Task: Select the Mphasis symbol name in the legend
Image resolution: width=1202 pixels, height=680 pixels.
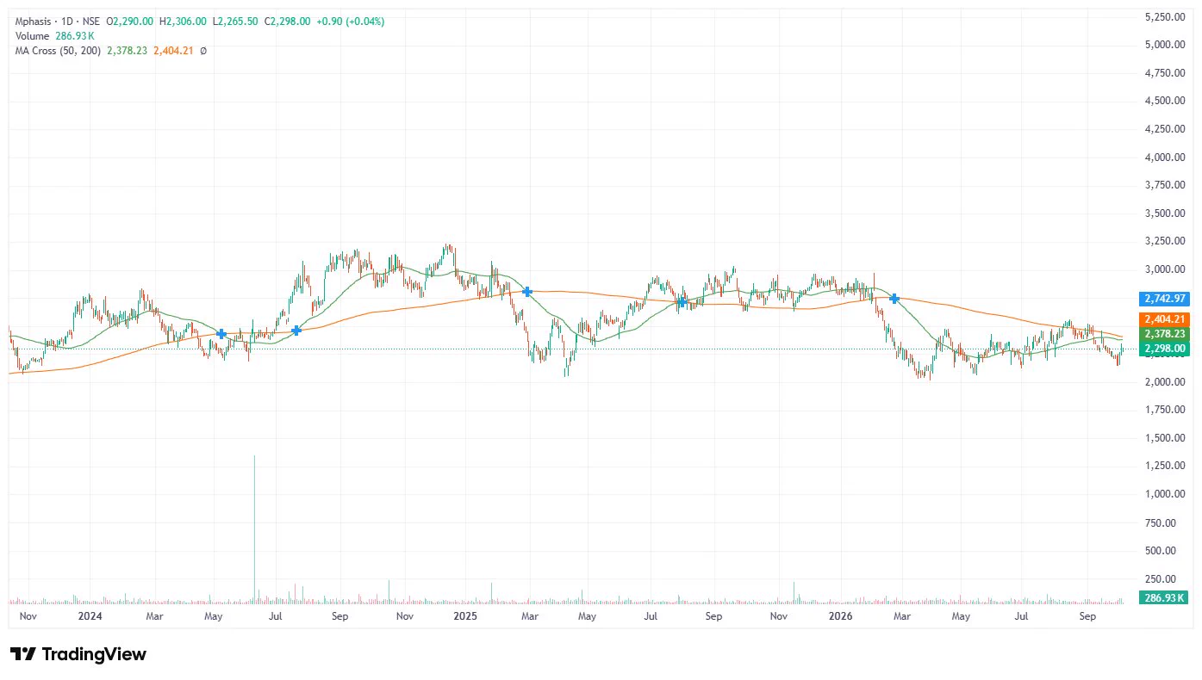Action: pos(34,21)
